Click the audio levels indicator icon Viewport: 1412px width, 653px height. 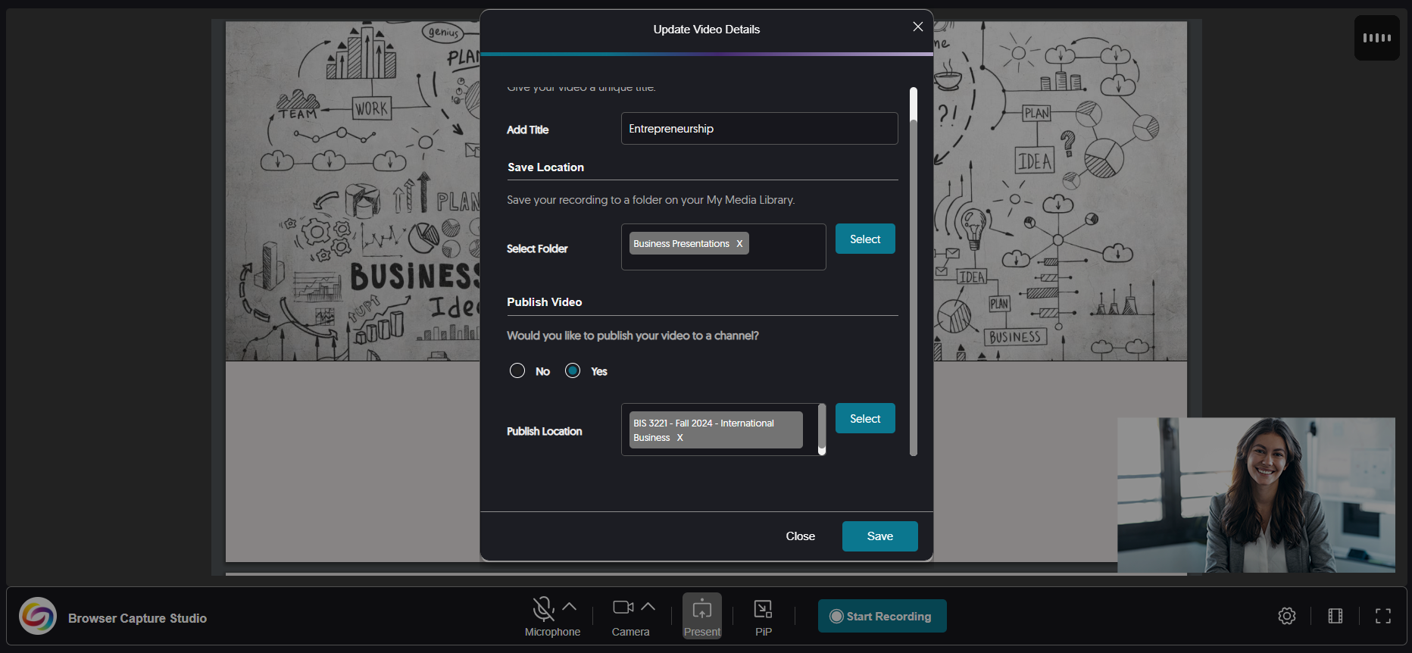point(1377,38)
